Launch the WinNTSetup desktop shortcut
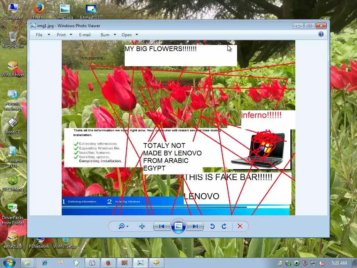Screen dimensions: 357x268 pyautogui.click(x=65, y=244)
